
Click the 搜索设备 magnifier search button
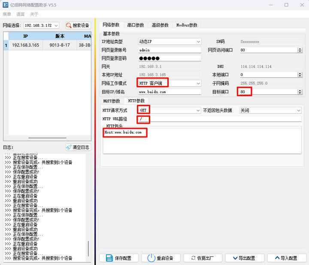pyautogui.click(x=78, y=25)
